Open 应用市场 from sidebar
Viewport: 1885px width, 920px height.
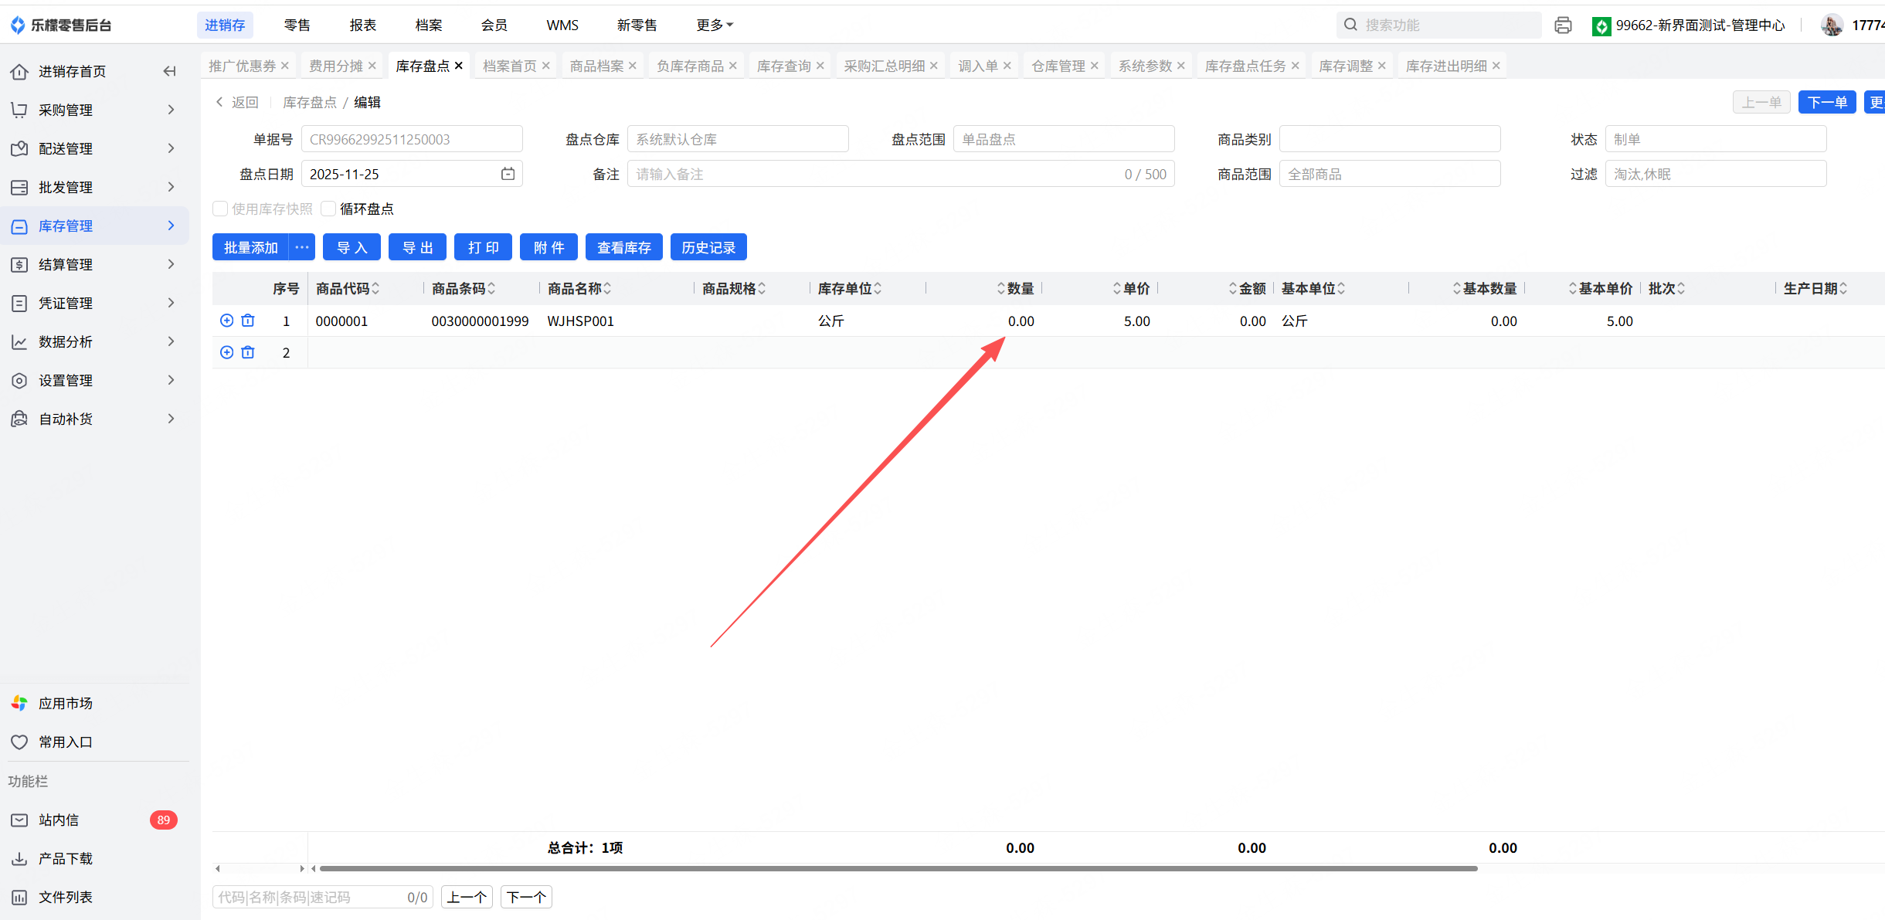coord(66,703)
